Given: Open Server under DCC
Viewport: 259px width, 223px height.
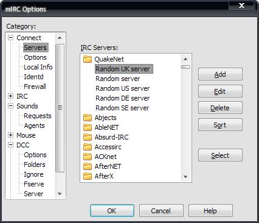Looking at the screenshot, I should coord(33,194).
